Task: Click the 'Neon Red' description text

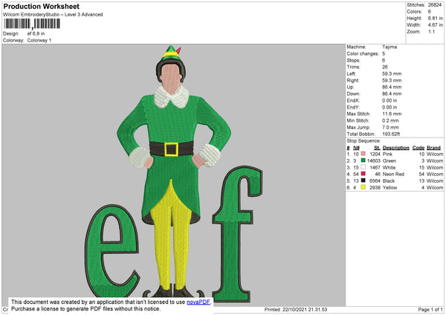Action: (393, 174)
